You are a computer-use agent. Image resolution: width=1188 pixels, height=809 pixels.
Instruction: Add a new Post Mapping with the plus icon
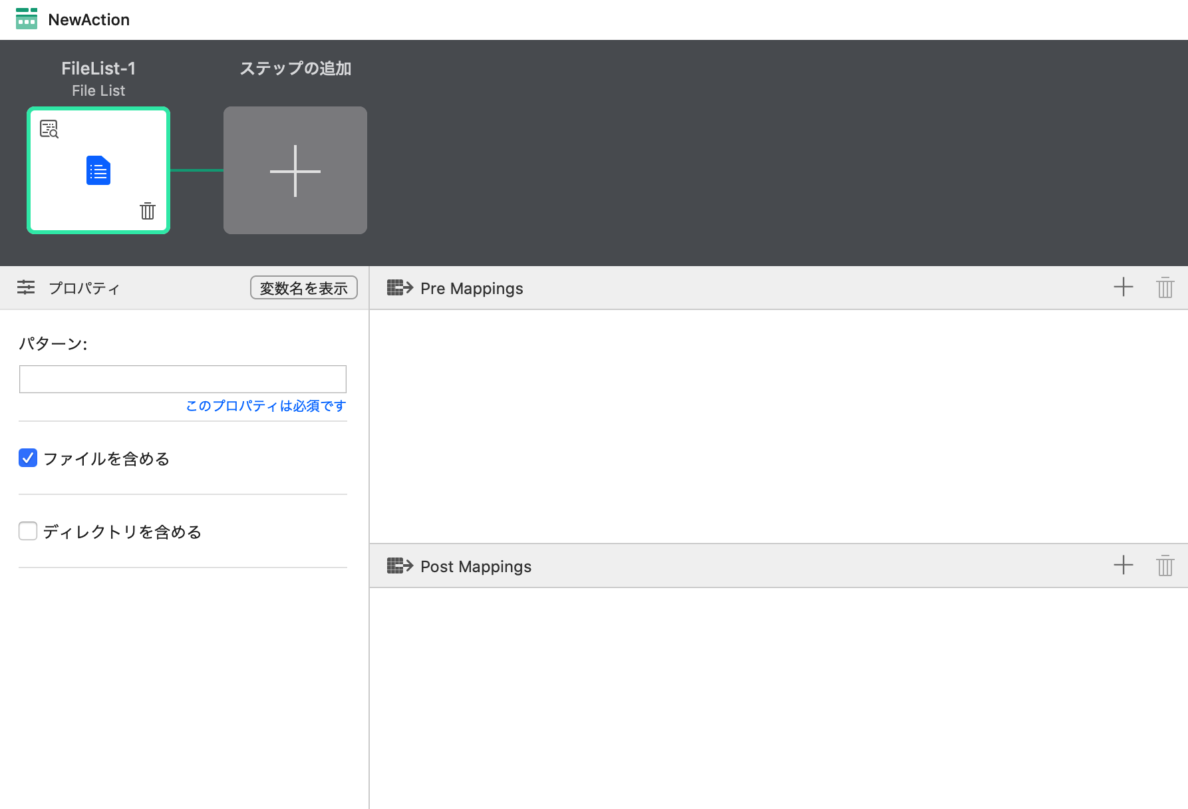click(x=1123, y=566)
